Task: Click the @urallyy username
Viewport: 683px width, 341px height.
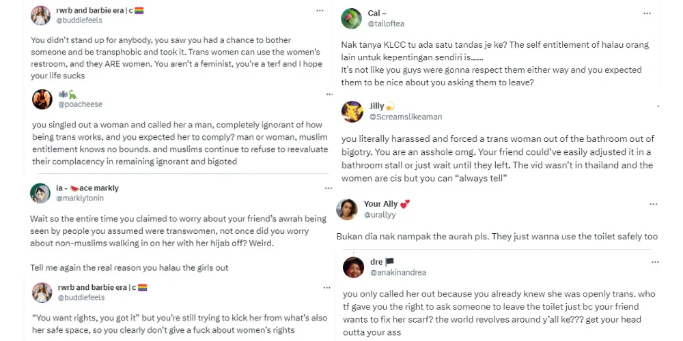Action: (380, 215)
